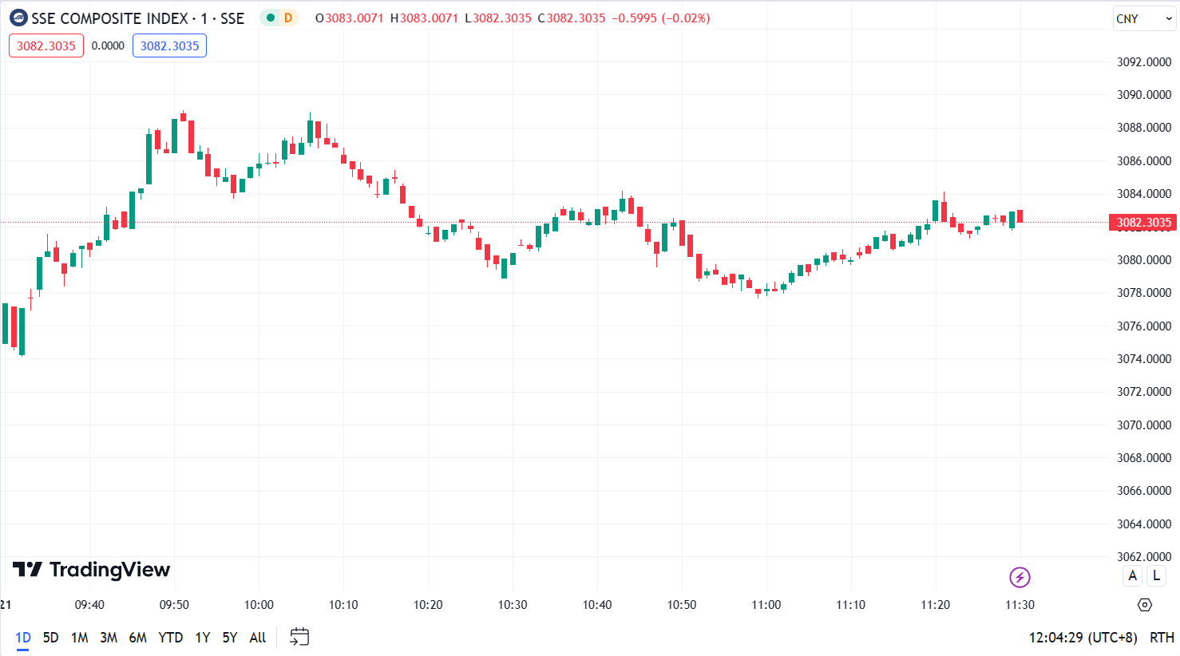
Task: Select the YTD range
Action: [x=170, y=638]
